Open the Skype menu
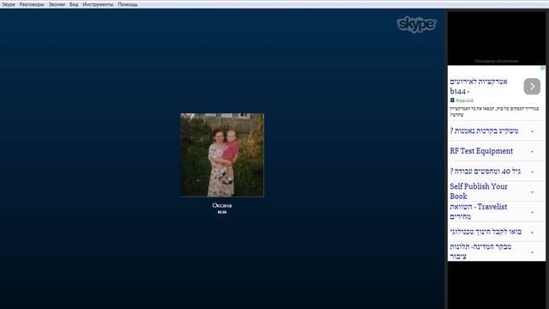The height and width of the screenshot is (309, 549). click(x=9, y=4)
